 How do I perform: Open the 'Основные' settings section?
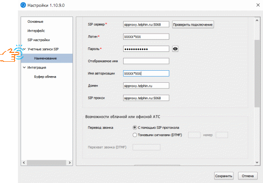click(x=35, y=21)
